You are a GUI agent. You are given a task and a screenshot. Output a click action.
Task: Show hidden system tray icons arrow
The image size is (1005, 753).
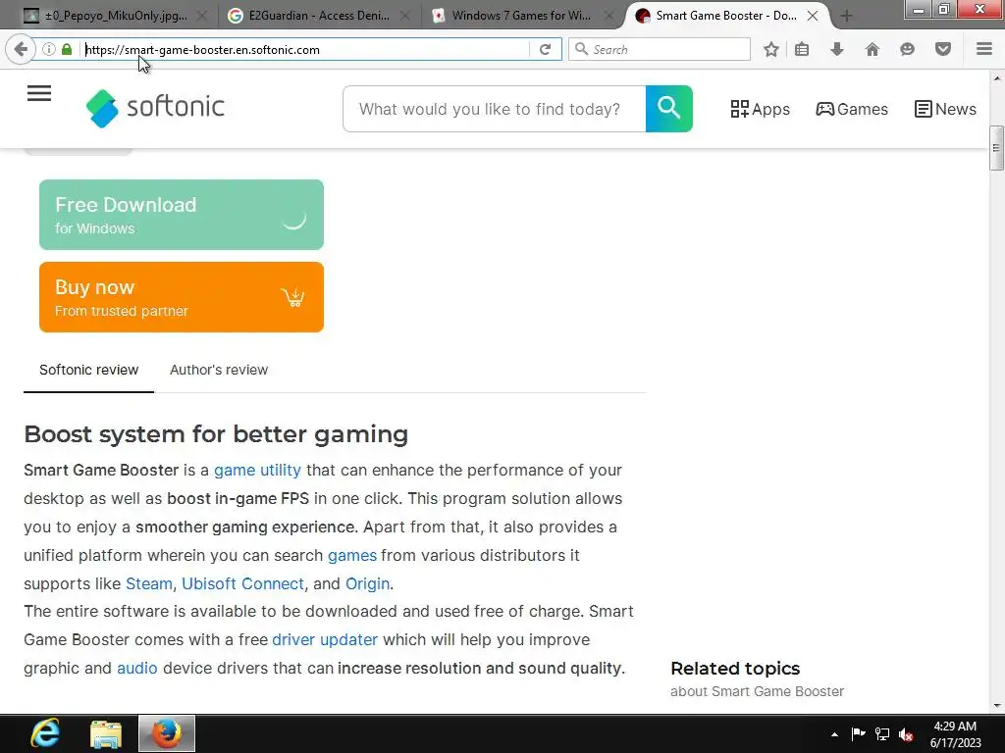point(834,734)
